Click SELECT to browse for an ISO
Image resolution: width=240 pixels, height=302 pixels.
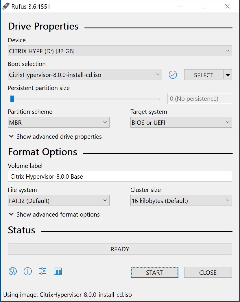pos(204,75)
